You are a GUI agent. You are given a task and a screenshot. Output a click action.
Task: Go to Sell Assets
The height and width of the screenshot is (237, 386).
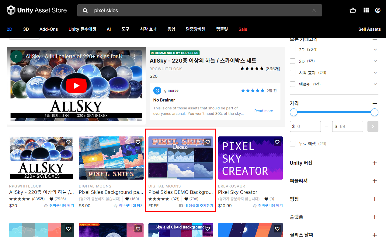[370, 29]
